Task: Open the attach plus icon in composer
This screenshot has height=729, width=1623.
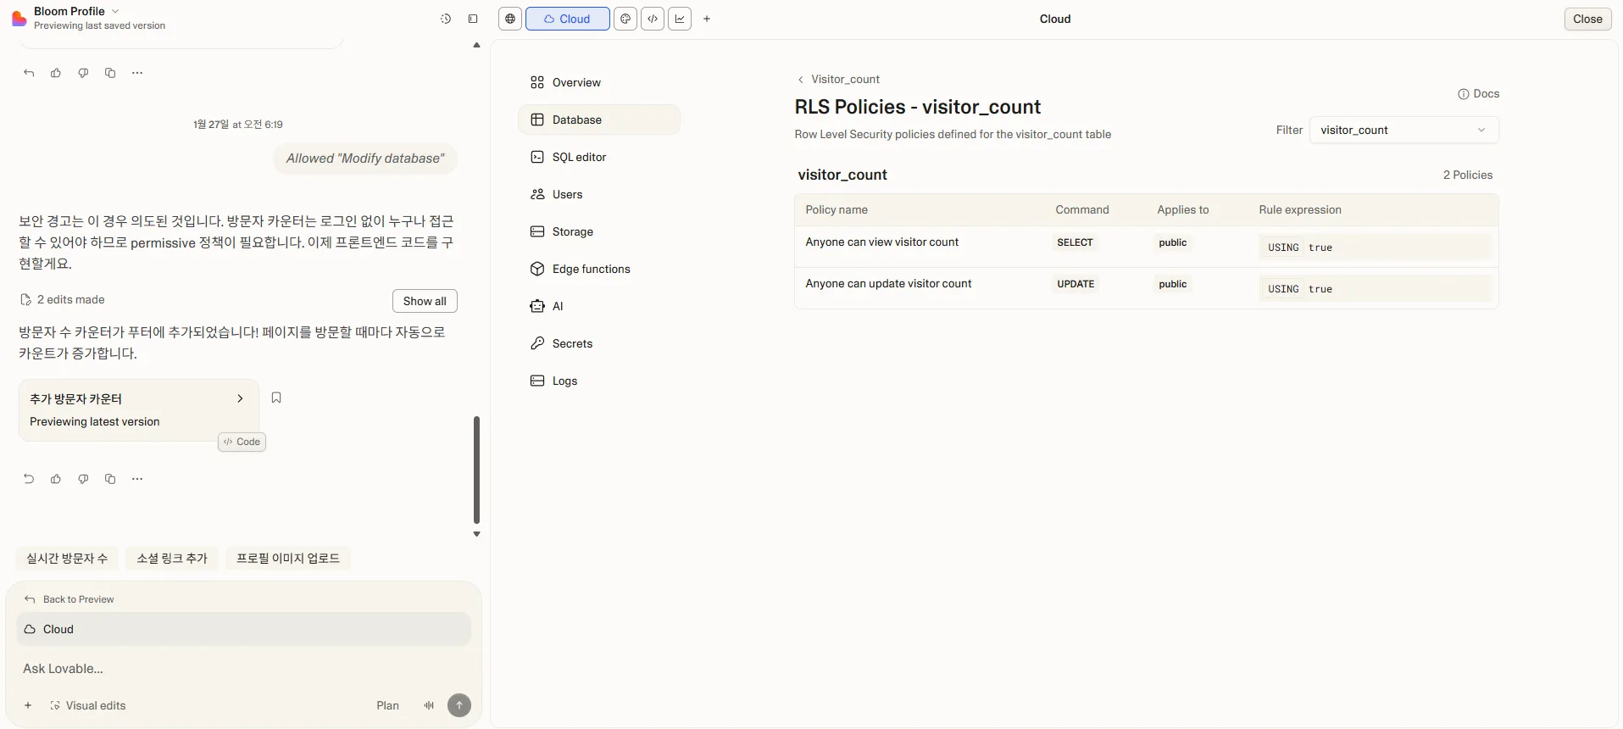Action: [28, 705]
